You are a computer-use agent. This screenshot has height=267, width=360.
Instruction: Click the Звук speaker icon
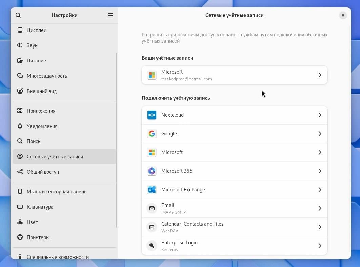point(20,45)
